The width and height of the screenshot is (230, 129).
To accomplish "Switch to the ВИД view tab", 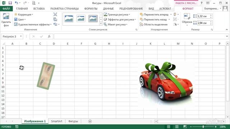I will pos(151,9).
